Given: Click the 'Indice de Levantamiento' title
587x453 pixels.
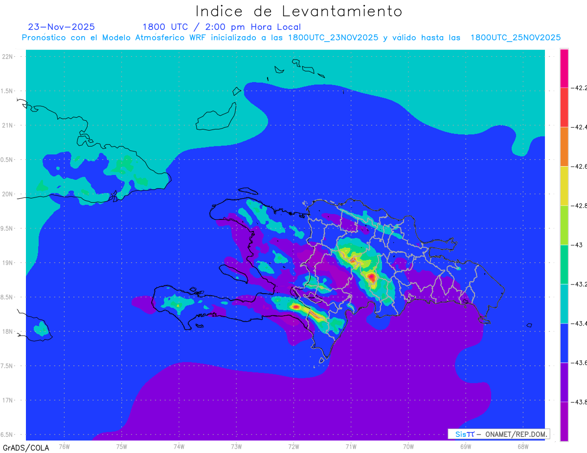Looking at the screenshot, I should (x=298, y=11).
